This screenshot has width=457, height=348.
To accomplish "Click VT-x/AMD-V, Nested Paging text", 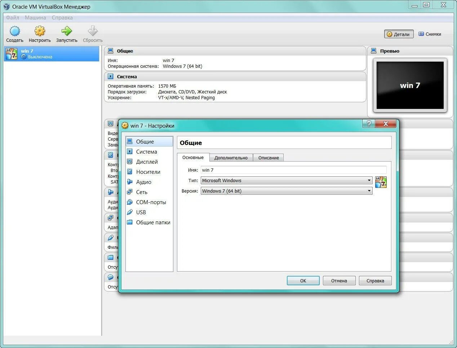I will click(x=186, y=98).
